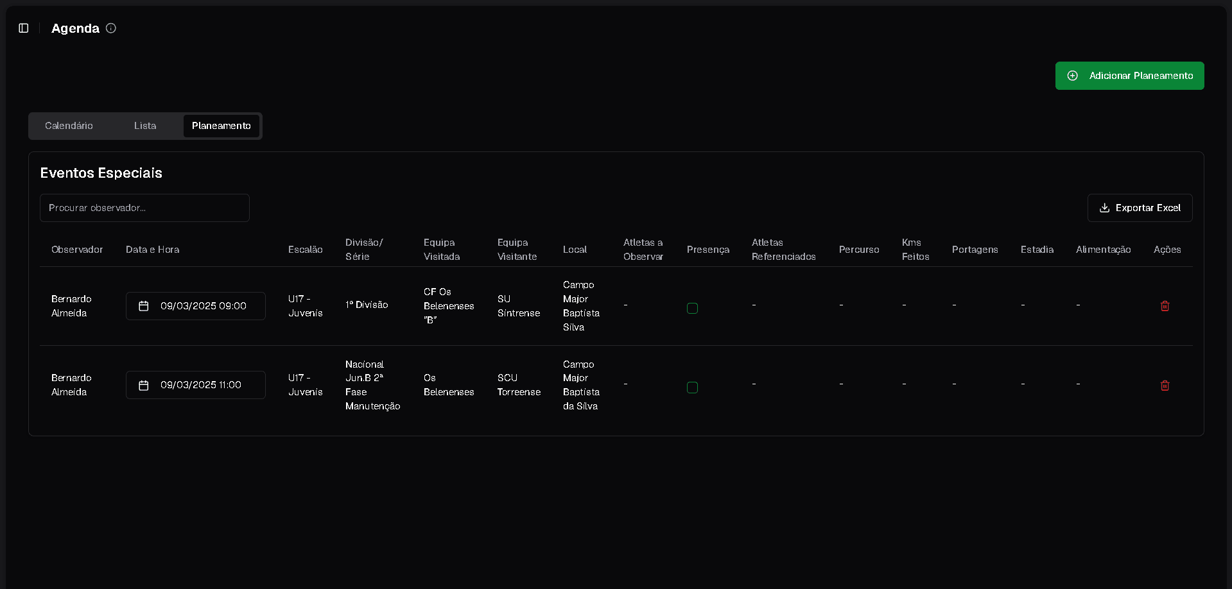
Task: Switch to the Calendário tab
Action: [69, 126]
